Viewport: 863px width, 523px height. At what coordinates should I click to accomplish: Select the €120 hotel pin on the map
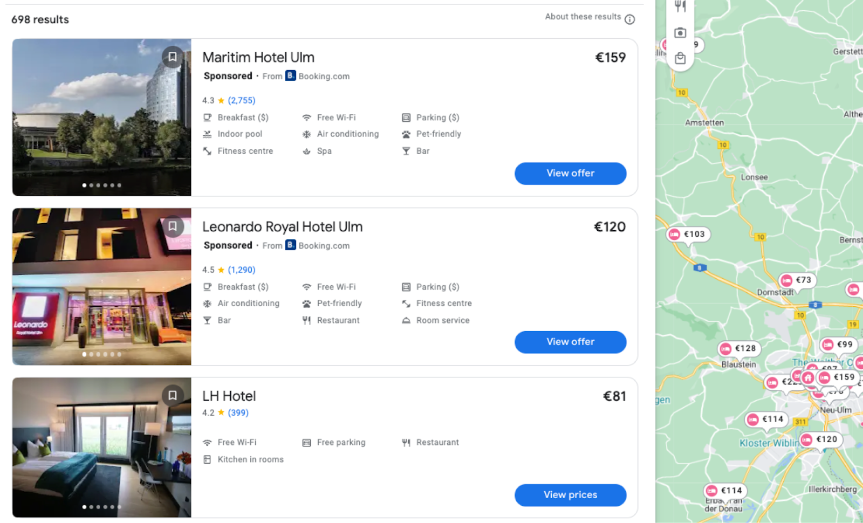click(820, 439)
